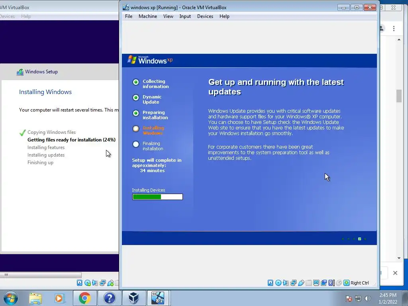This screenshot has width=408, height=306.
Task: Open Windows Explorer from the taskbar
Action: (x=35, y=298)
